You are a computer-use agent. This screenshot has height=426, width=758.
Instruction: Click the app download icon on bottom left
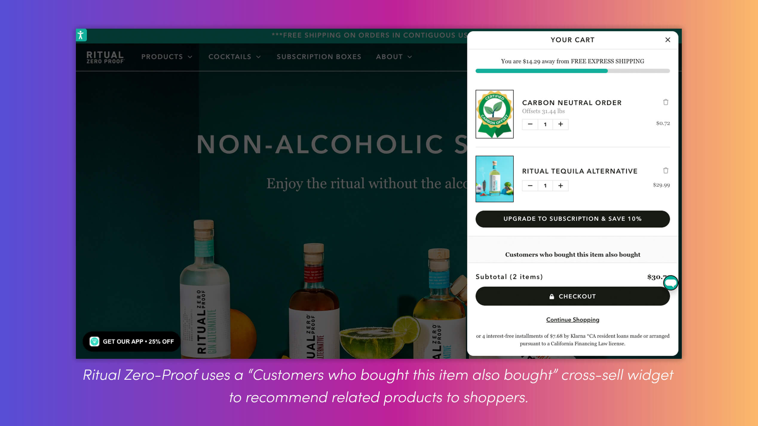(94, 341)
